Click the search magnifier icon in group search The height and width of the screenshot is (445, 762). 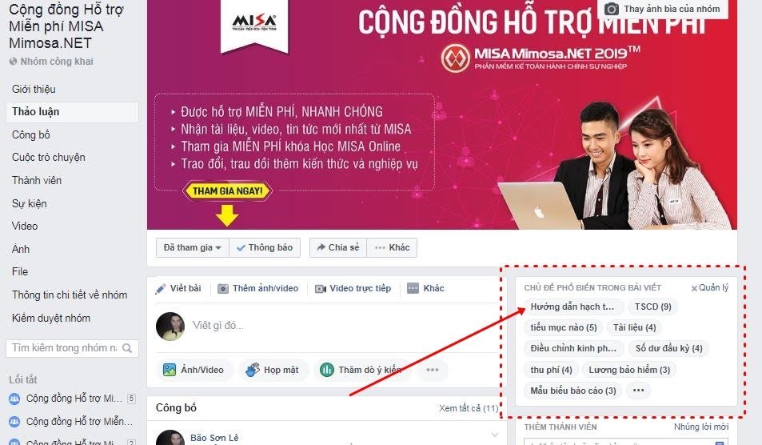point(127,348)
